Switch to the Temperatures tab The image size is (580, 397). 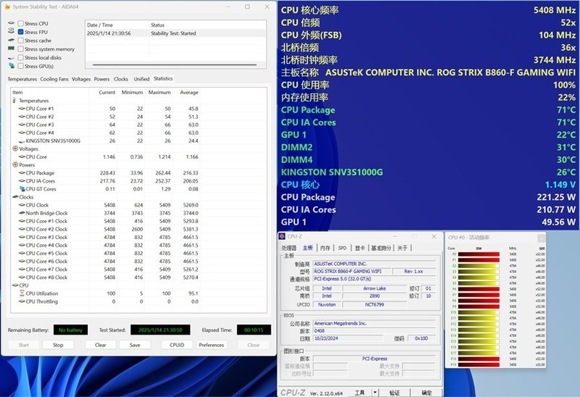coord(22,79)
